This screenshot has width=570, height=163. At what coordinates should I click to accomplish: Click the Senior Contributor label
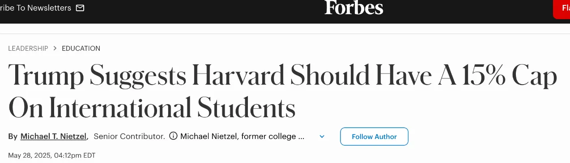tap(129, 136)
